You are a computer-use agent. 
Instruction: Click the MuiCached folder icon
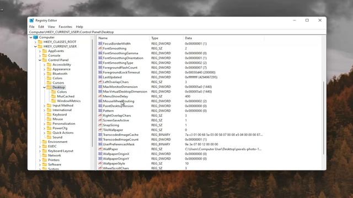[x=54, y=96]
